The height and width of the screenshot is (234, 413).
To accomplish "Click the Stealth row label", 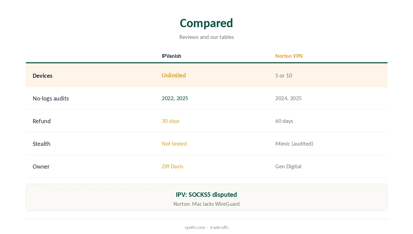I will (x=41, y=144).
